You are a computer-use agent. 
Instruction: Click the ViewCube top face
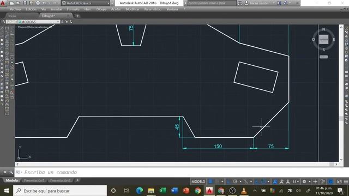click(x=323, y=40)
